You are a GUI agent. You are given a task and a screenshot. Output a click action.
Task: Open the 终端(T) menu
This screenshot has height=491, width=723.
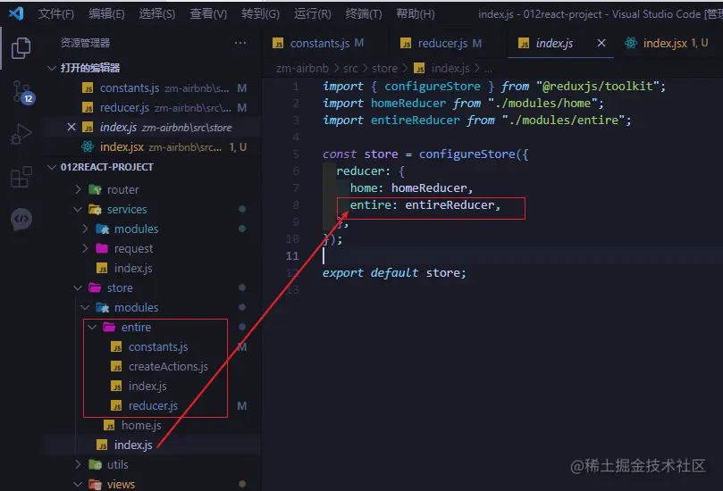coord(364,13)
